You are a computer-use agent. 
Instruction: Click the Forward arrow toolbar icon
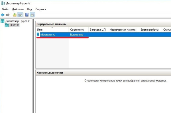[8, 15]
